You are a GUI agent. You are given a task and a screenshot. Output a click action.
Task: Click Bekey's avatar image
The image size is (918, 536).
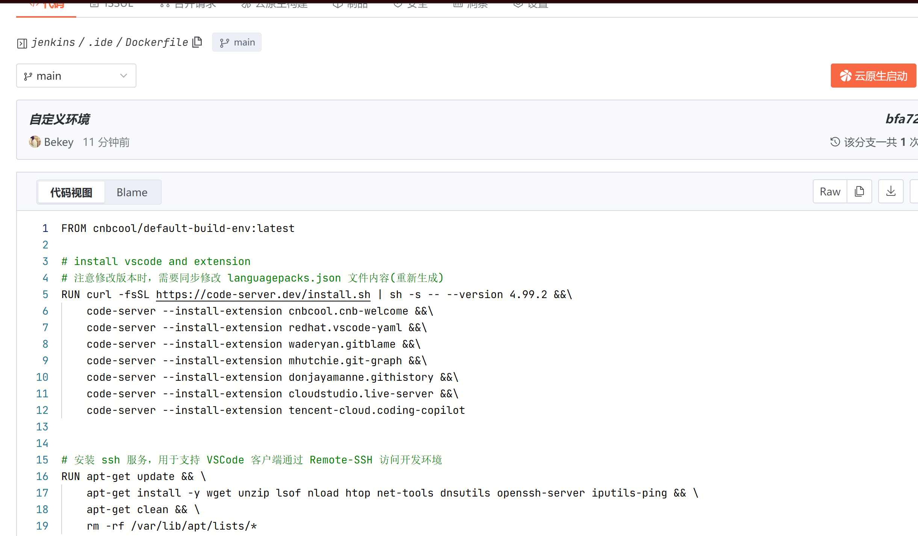point(35,142)
